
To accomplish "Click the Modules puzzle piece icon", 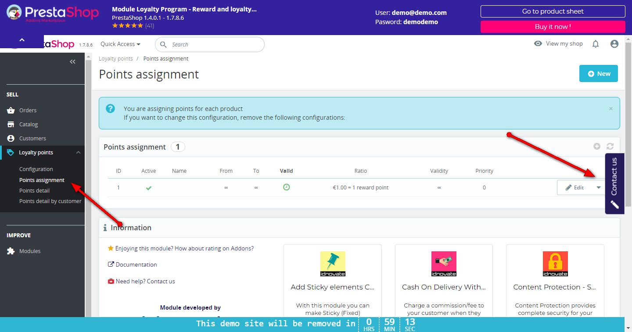I will (x=11, y=251).
